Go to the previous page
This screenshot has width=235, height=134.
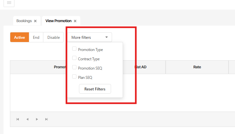pyautogui.click(x=27, y=119)
